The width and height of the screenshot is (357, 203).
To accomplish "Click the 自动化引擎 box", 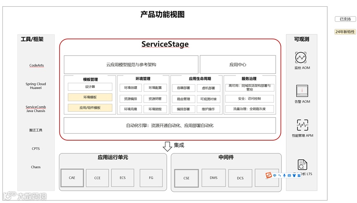I will coord(170,125).
